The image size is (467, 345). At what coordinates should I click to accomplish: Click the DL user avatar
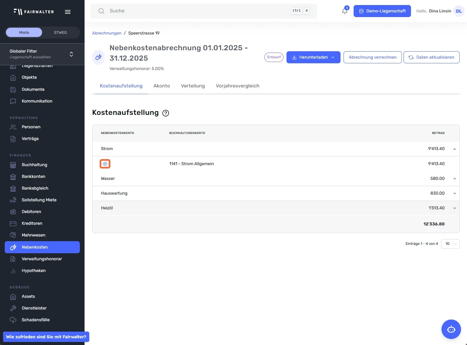tap(459, 11)
